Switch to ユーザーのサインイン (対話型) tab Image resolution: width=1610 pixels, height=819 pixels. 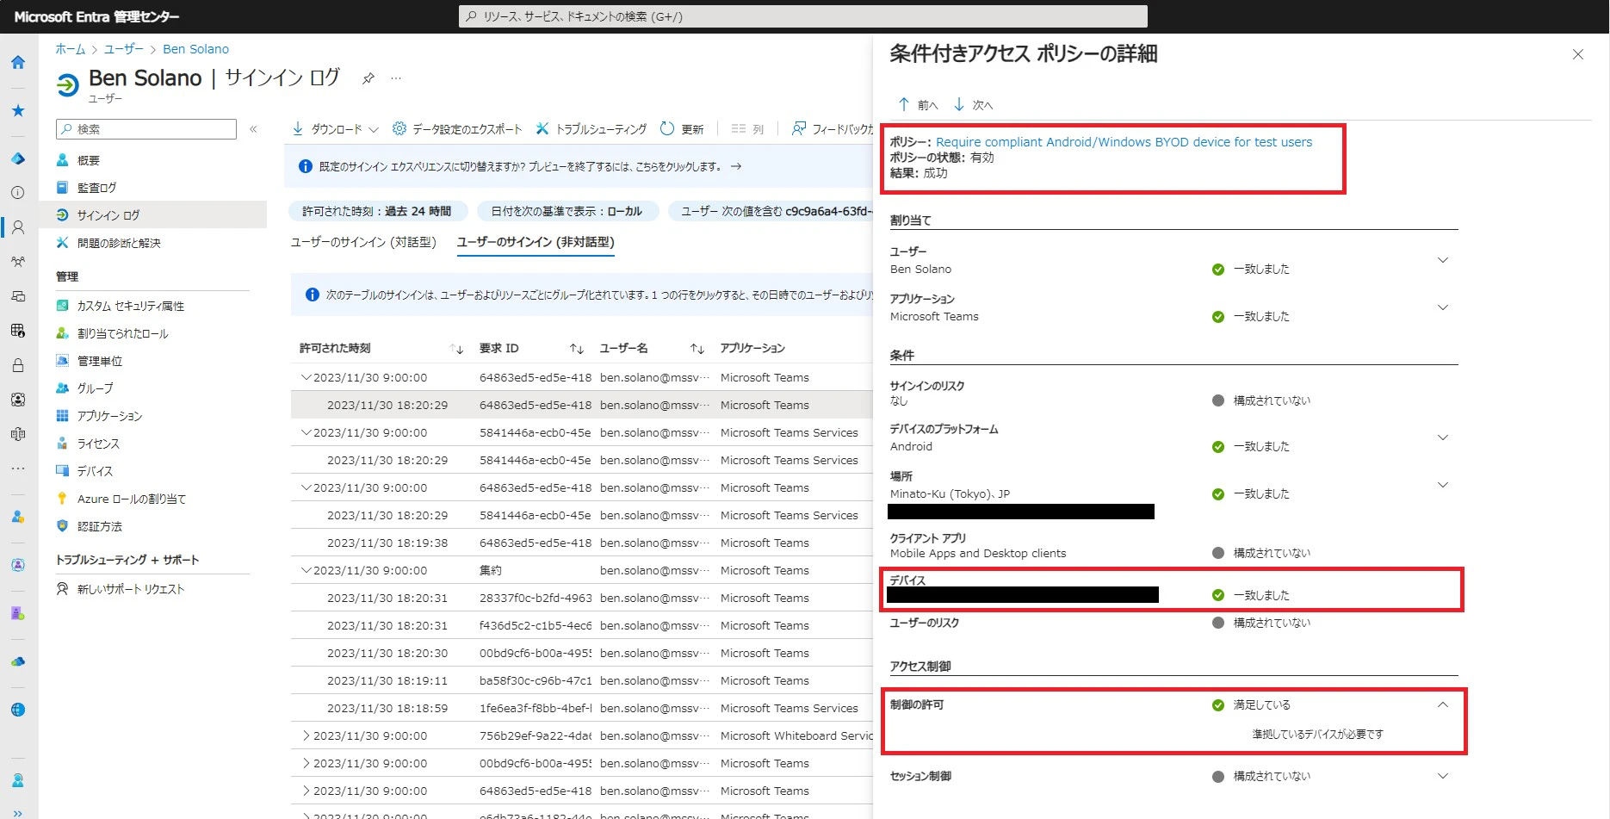click(x=364, y=242)
